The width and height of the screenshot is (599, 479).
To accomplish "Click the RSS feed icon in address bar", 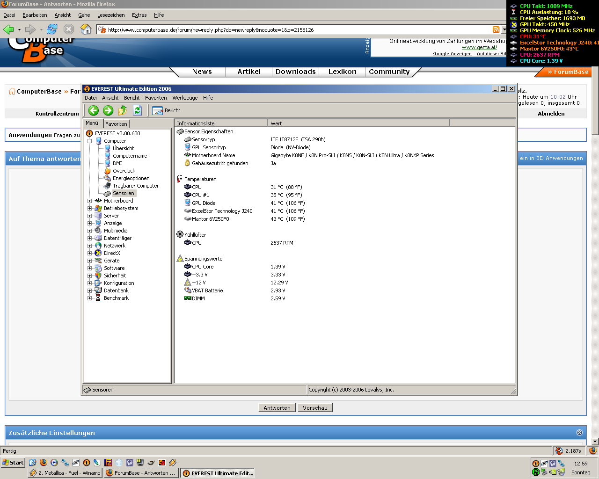I will (x=496, y=29).
